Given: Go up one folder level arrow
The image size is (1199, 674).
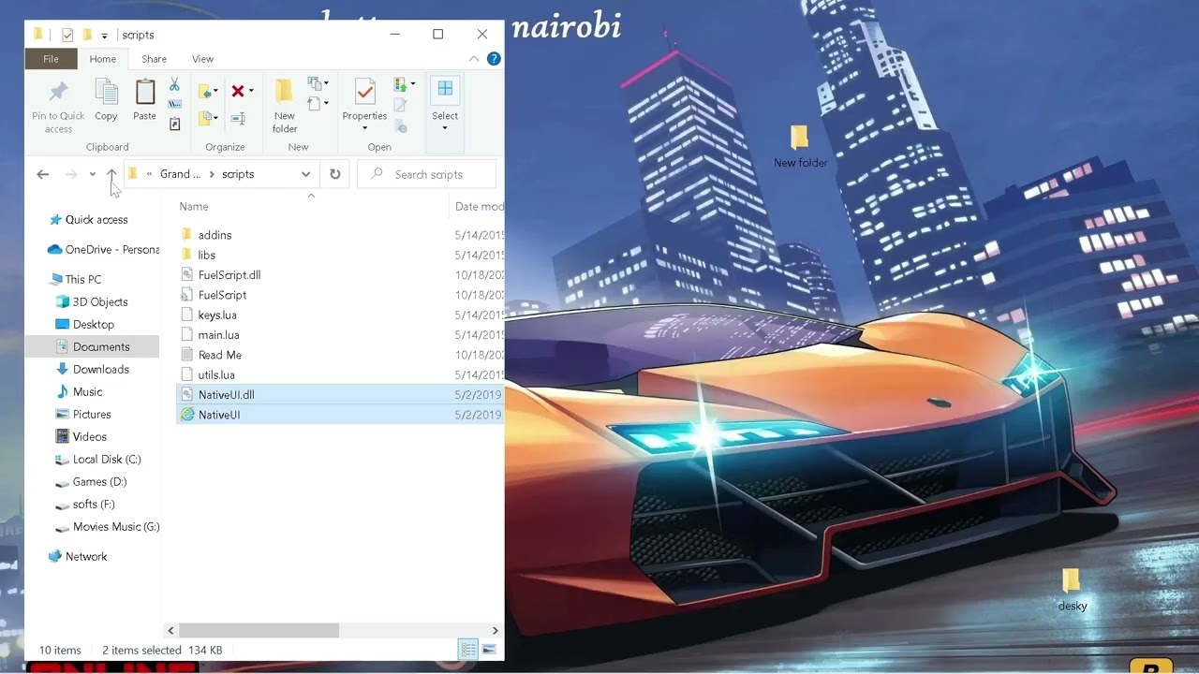Looking at the screenshot, I should coord(111,174).
